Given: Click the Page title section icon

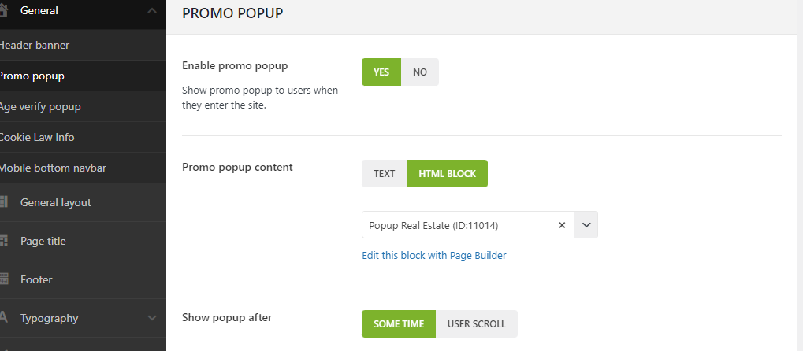Looking at the screenshot, I should [4, 241].
